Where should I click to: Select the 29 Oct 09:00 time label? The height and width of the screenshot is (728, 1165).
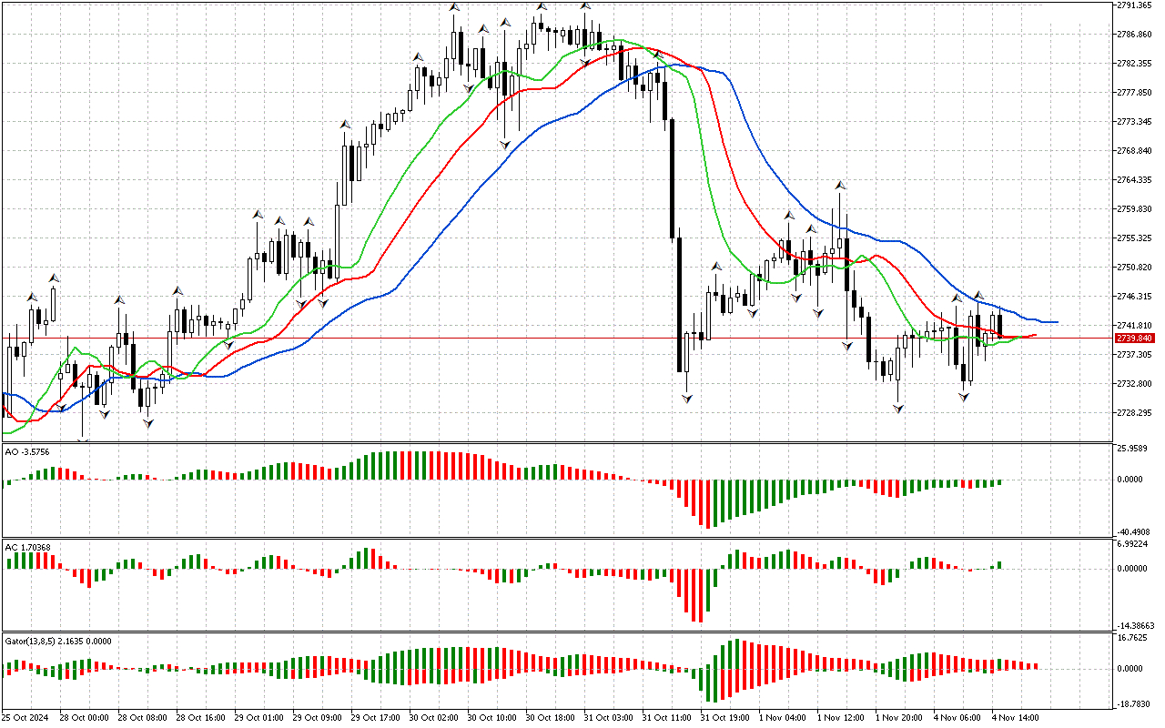coord(318,718)
